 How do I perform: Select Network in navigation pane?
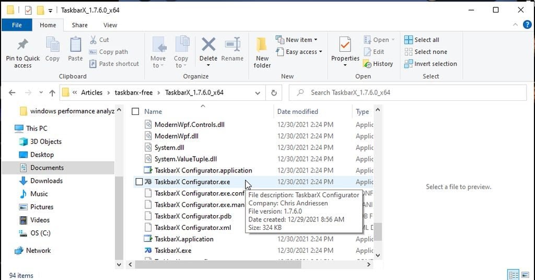[x=38, y=250]
